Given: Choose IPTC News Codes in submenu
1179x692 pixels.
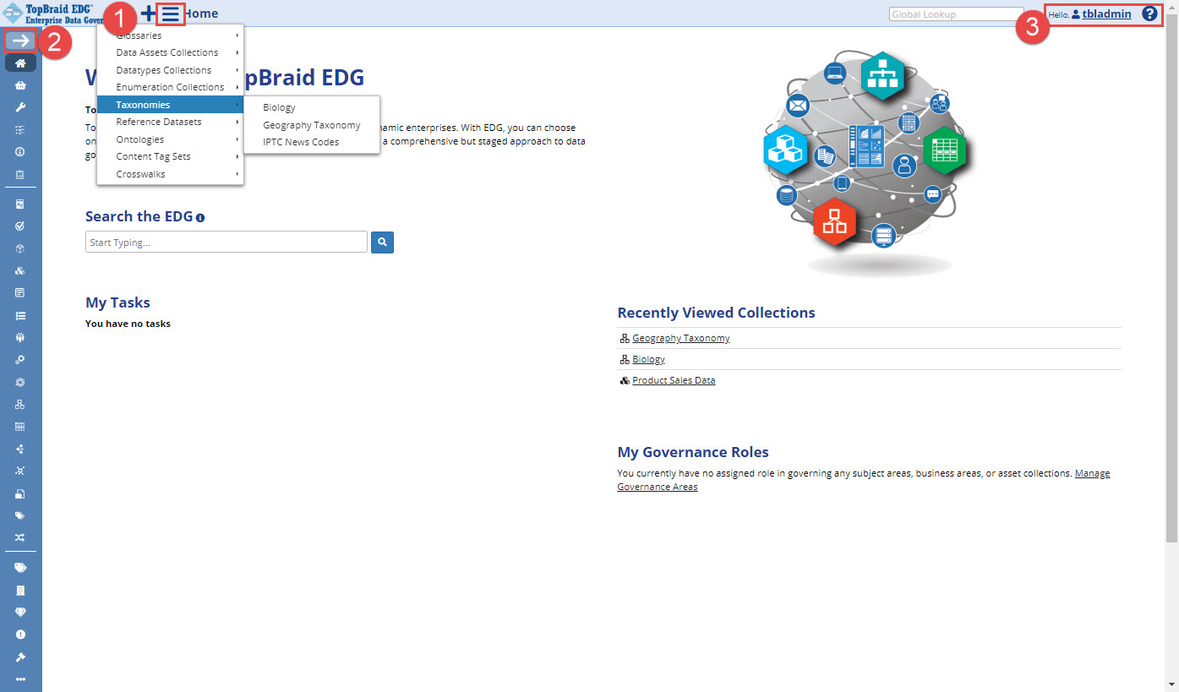Looking at the screenshot, I should coord(312,142).
